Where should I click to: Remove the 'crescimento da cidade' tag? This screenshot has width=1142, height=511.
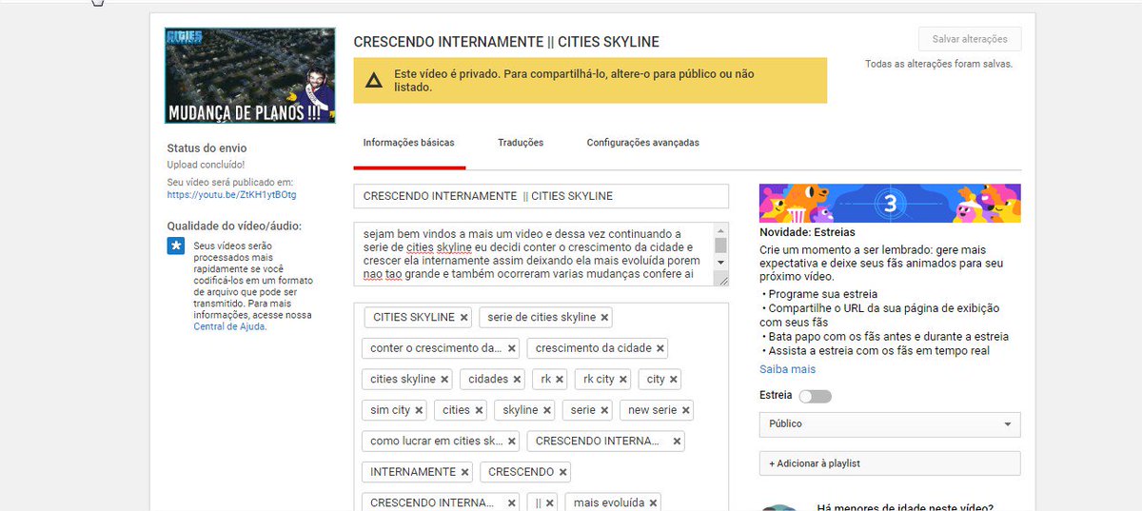(660, 348)
